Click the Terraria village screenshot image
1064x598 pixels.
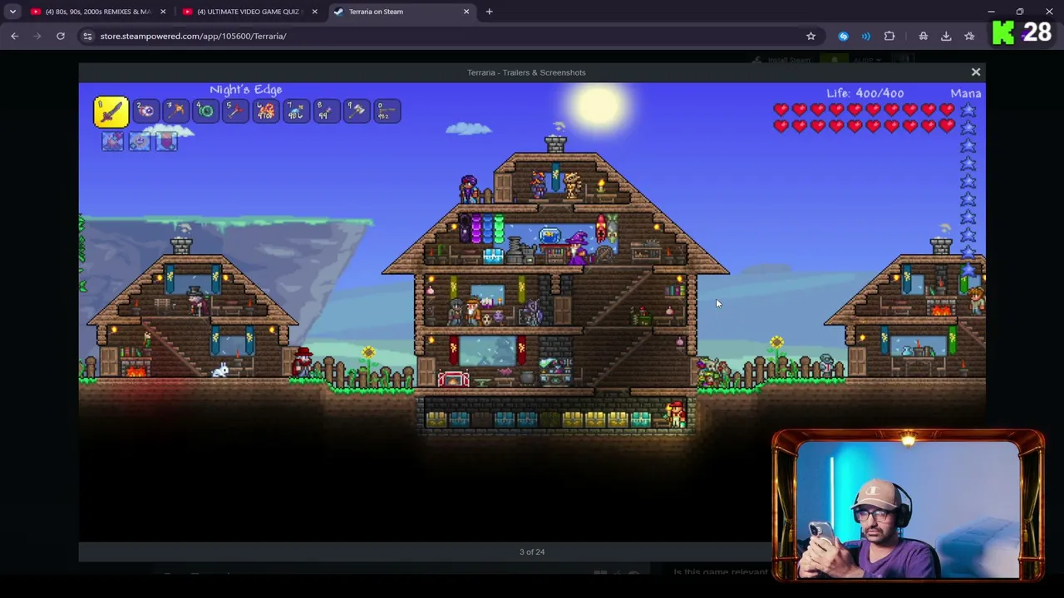532,312
